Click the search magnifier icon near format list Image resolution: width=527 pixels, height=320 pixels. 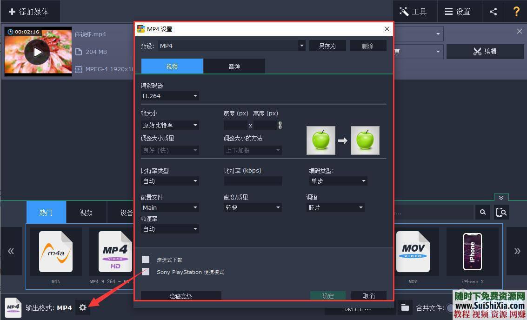tap(482, 212)
